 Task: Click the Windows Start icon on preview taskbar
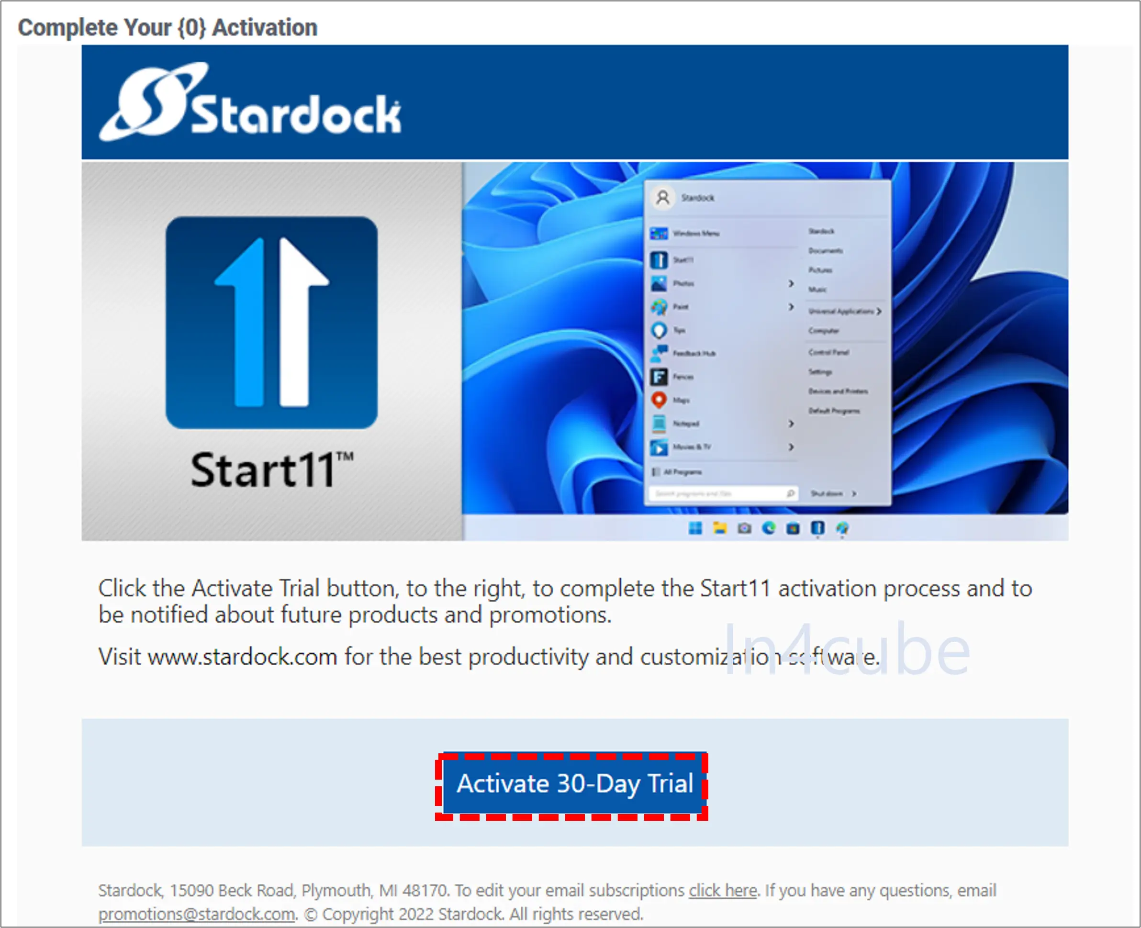(x=695, y=528)
